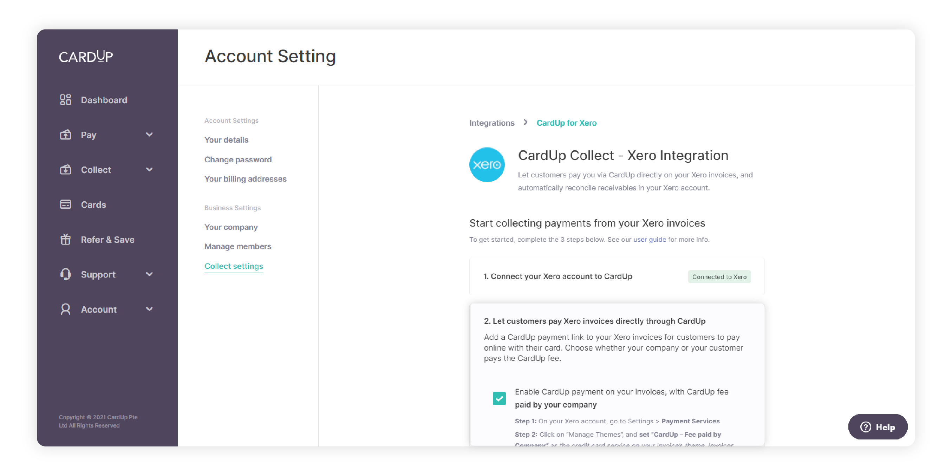This screenshot has width=952, height=476.
Task: Click the Refer & Save gift icon
Action: [65, 240]
